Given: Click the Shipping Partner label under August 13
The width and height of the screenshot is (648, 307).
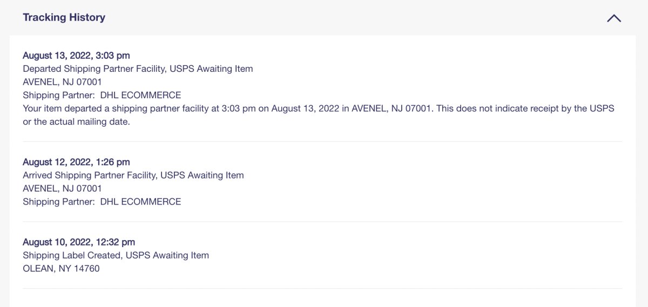Looking at the screenshot, I should tap(59, 95).
